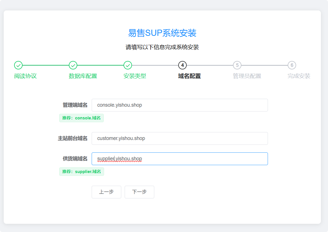This screenshot has width=328, height=232.
Task: Click the 阅读协议 step label
Action: click(25, 76)
